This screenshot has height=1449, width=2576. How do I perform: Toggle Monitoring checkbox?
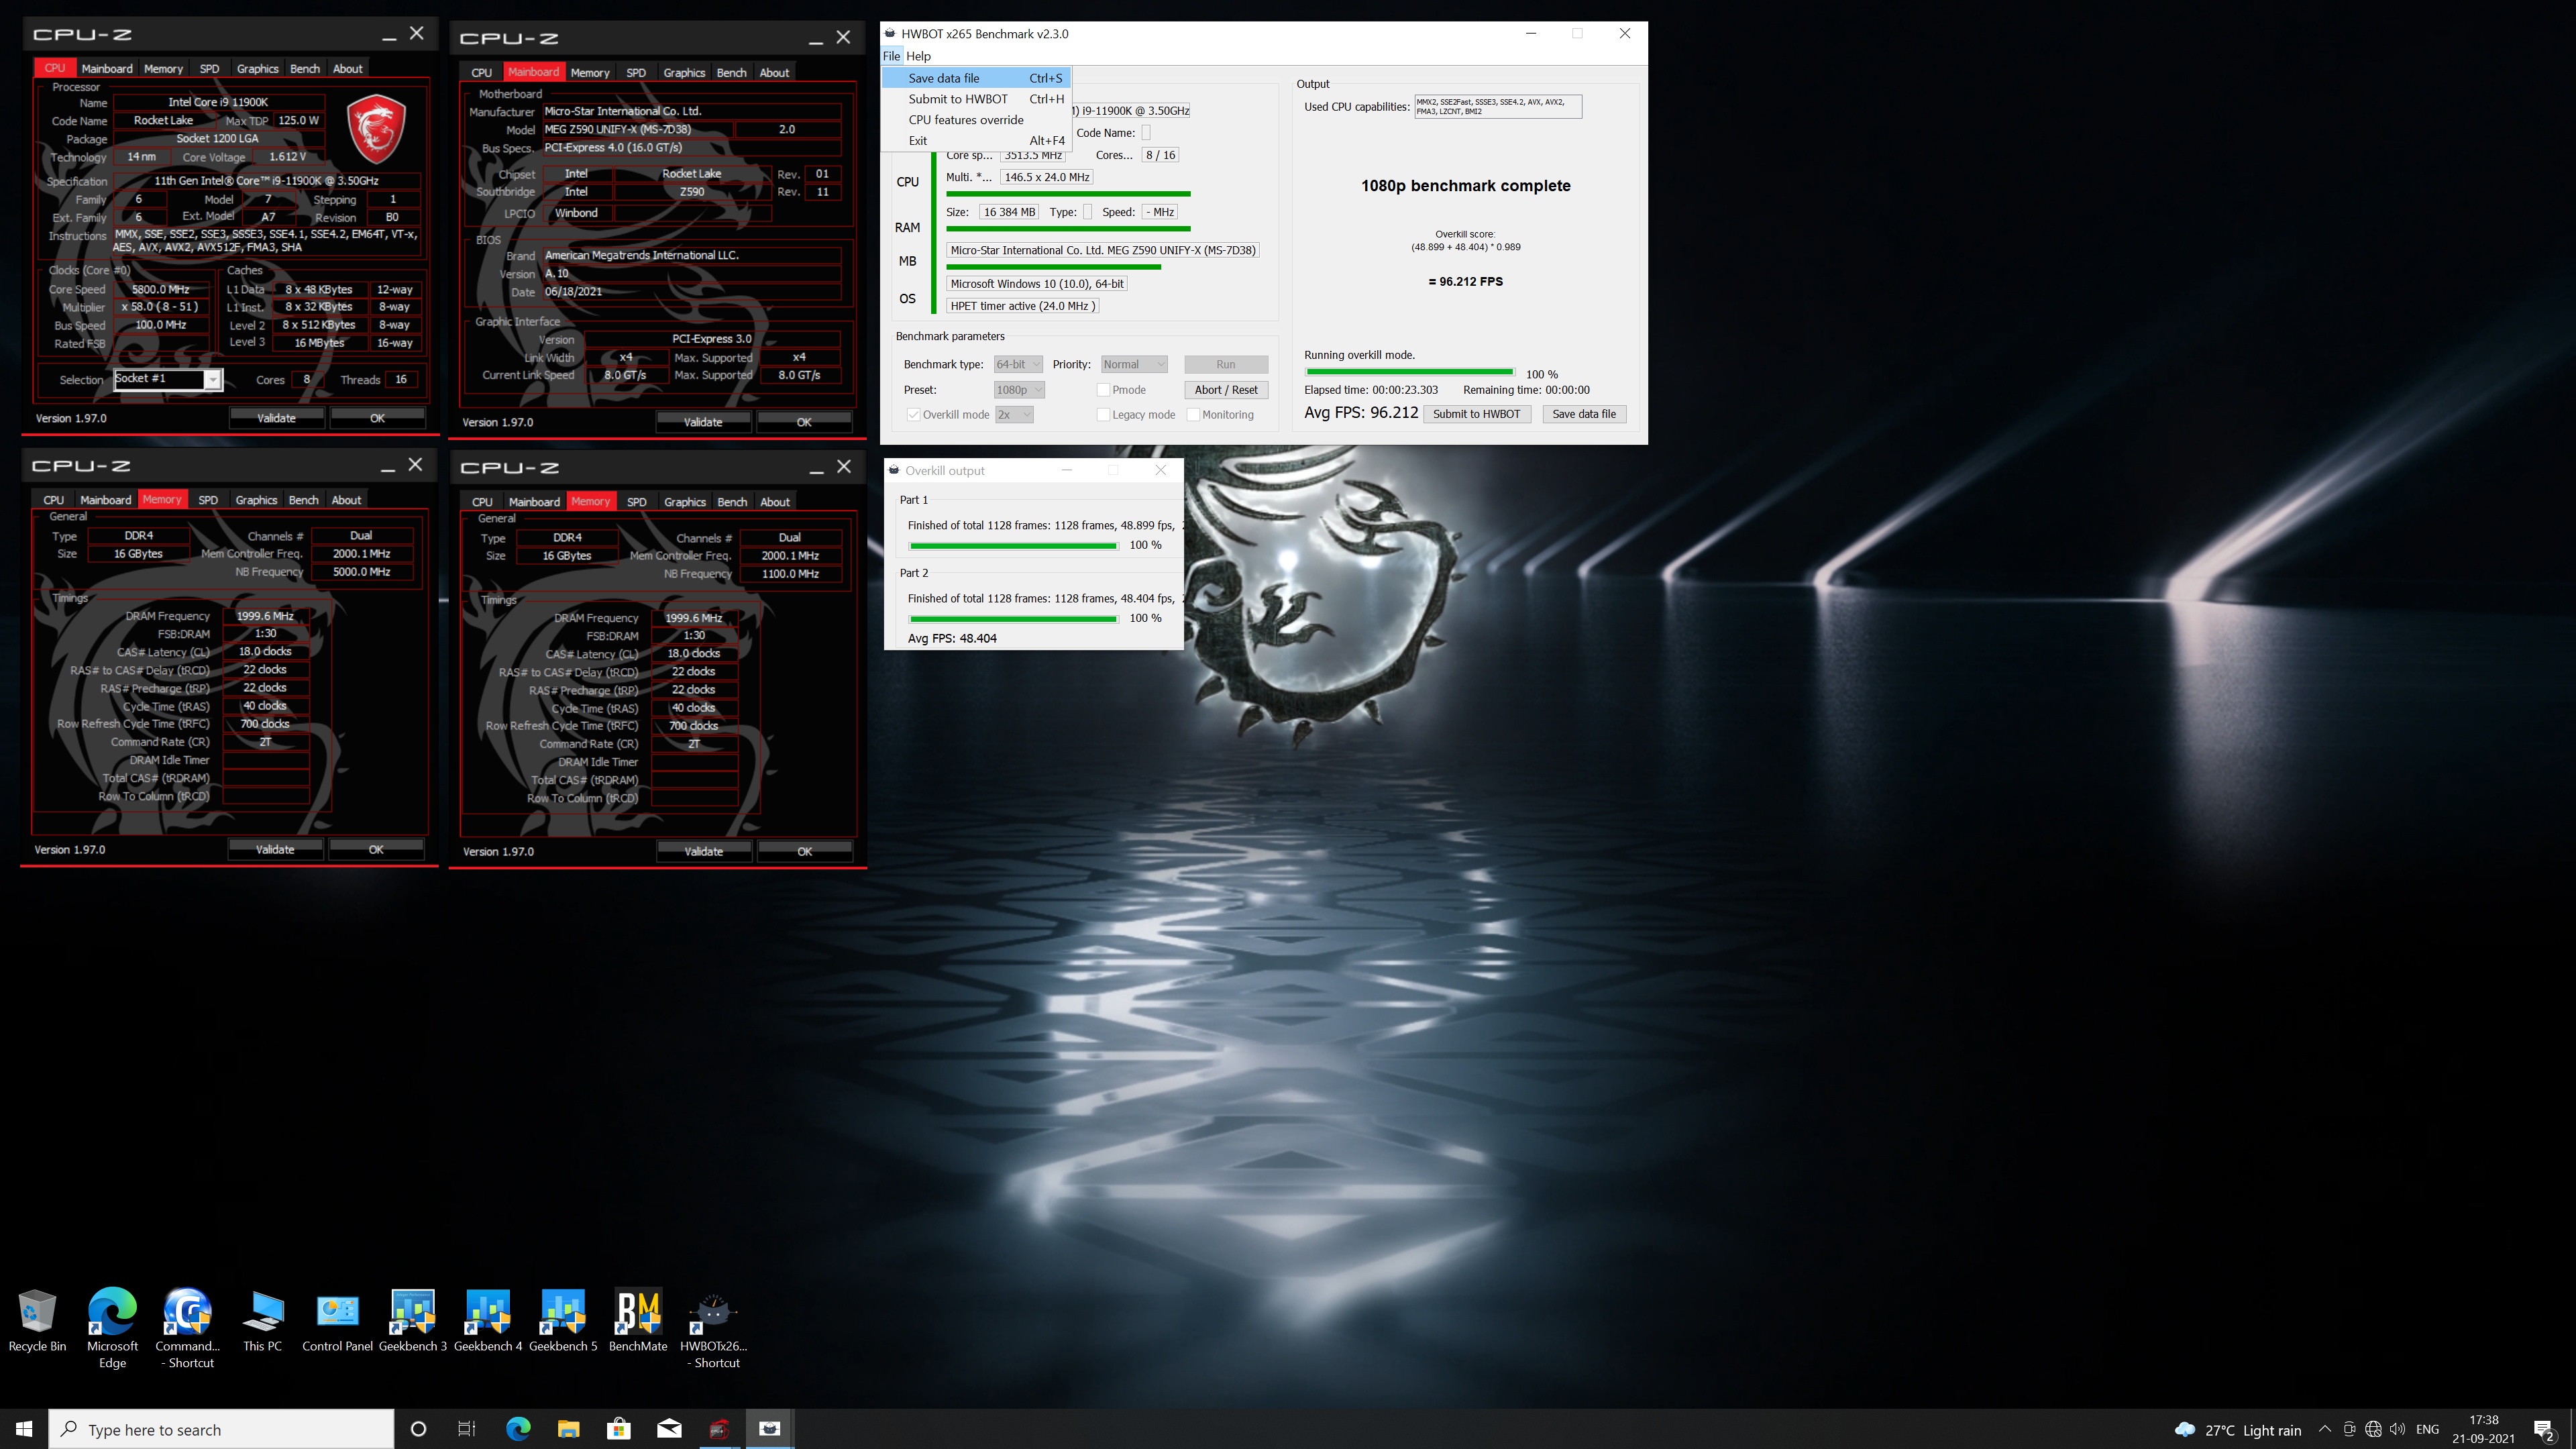pos(1193,415)
